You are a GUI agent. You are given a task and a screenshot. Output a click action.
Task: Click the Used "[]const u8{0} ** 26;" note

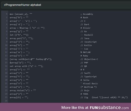(x=110, y=97)
